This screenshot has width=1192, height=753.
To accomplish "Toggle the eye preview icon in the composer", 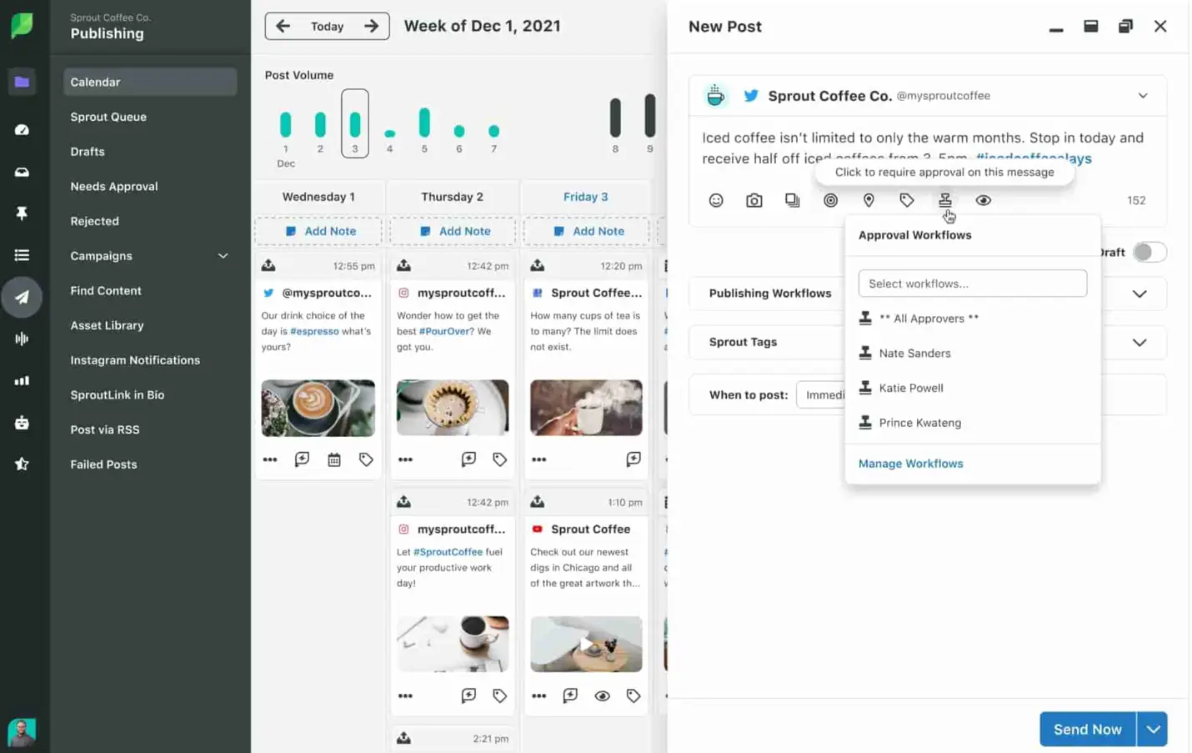I will point(984,200).
